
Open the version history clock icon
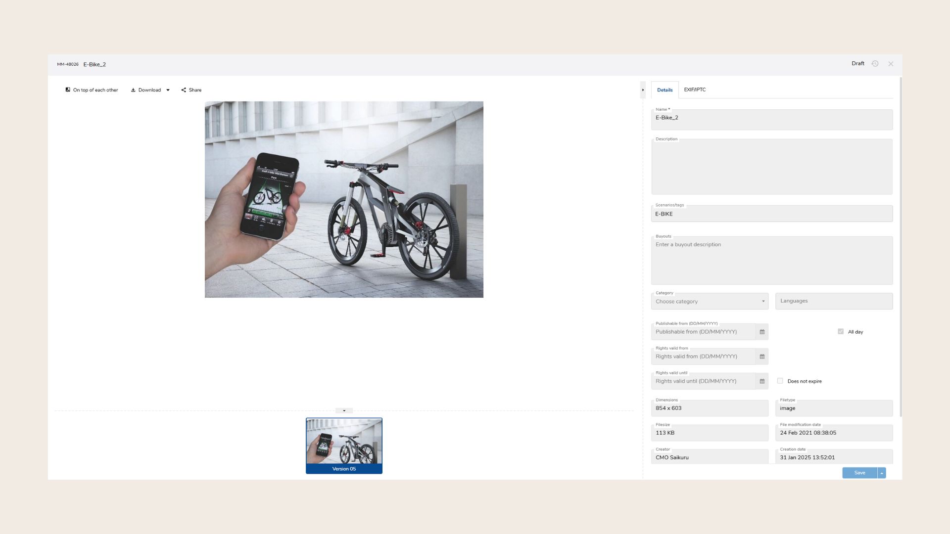(x=875, y=64)
